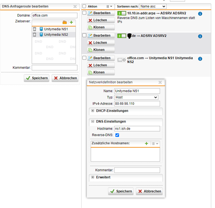
Task: Click Klonen for office.com route
Action: (x=101, y=72)
